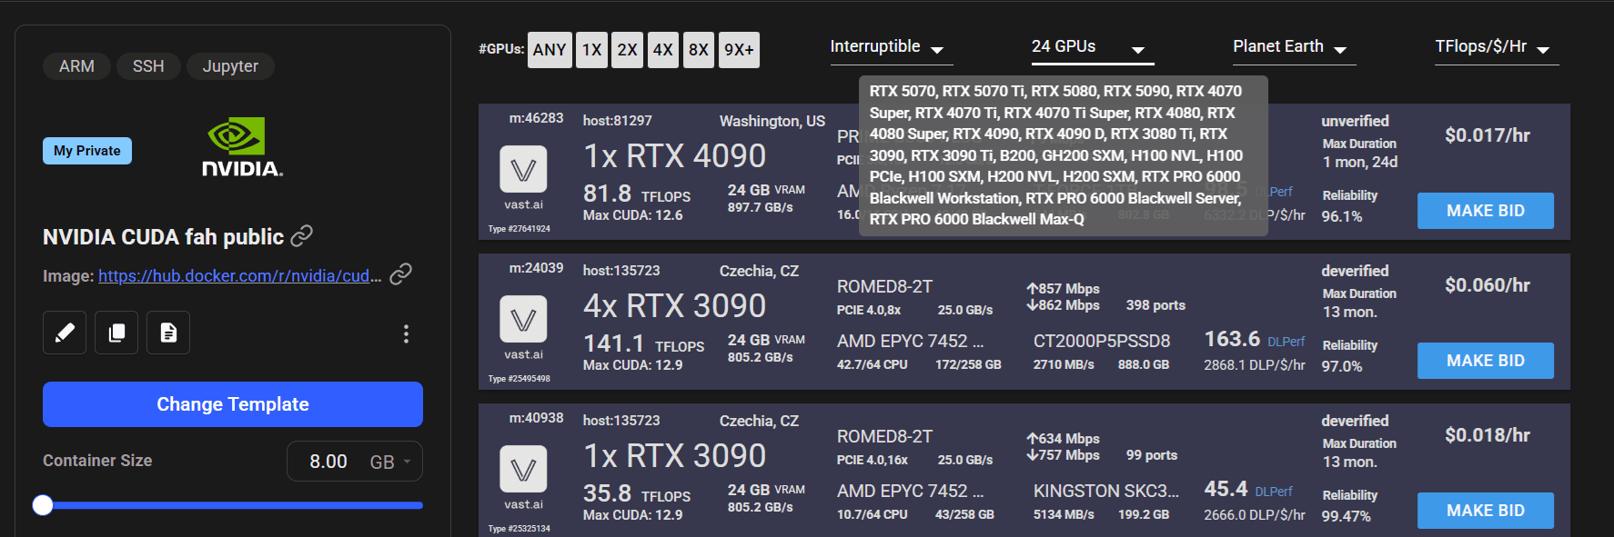
Task: Enable the 9X+ GPU count filter
Action: click(x=739, y=50)
